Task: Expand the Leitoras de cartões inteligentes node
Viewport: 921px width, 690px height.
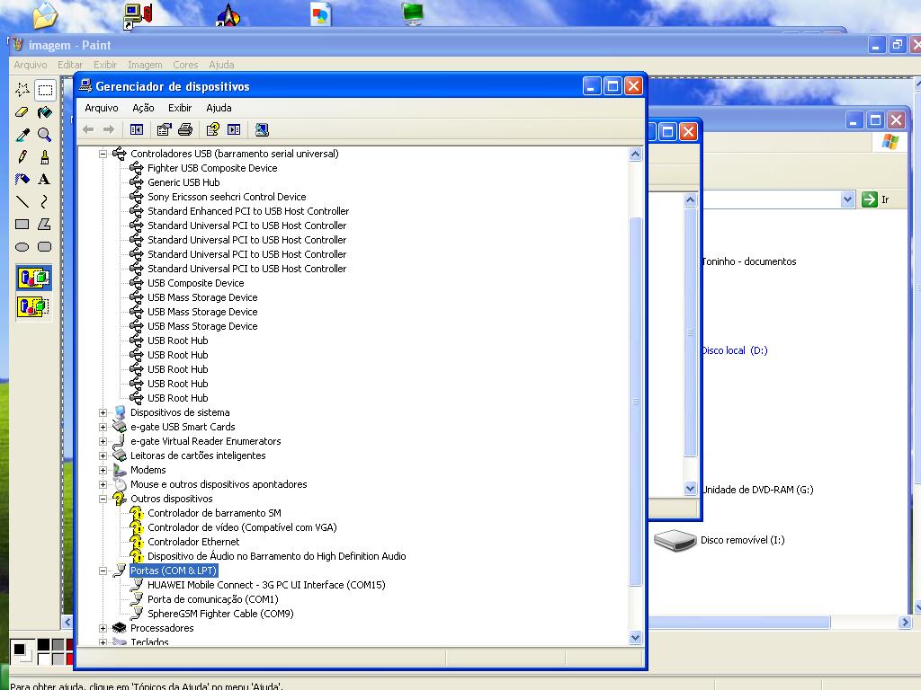Action: pyautogui.click(x=103, y=456)
